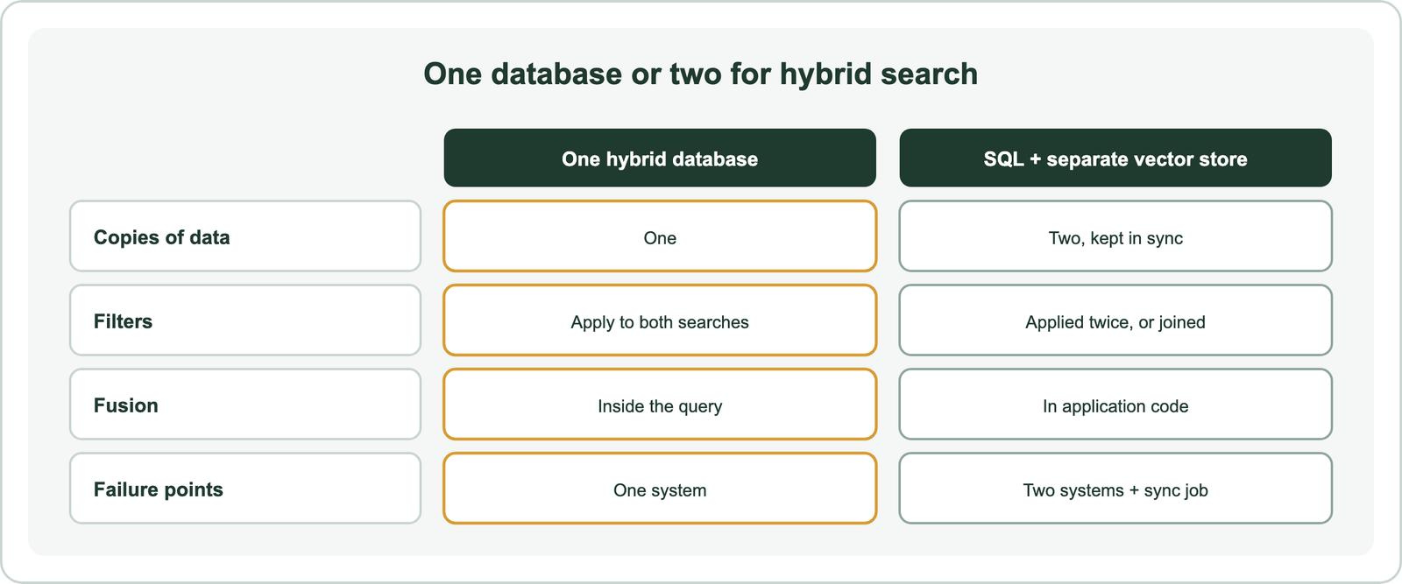Click the title 'One database or two for hybrid search'
Viewport: 1402px width, 584px height.
click(700, 74)
